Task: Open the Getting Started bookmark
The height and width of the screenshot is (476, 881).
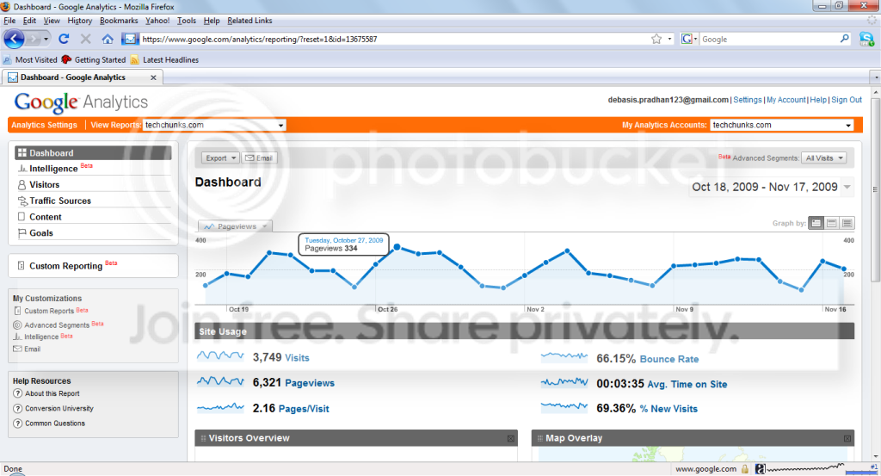Action: coord(94,59)
